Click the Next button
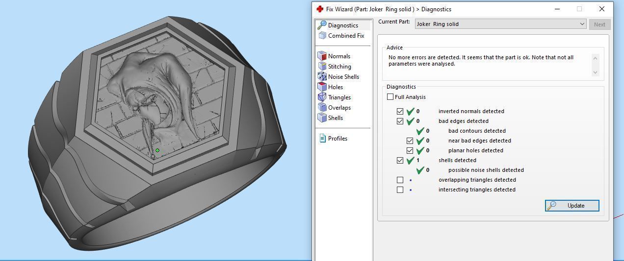624x261 pixels. (599, 24)
